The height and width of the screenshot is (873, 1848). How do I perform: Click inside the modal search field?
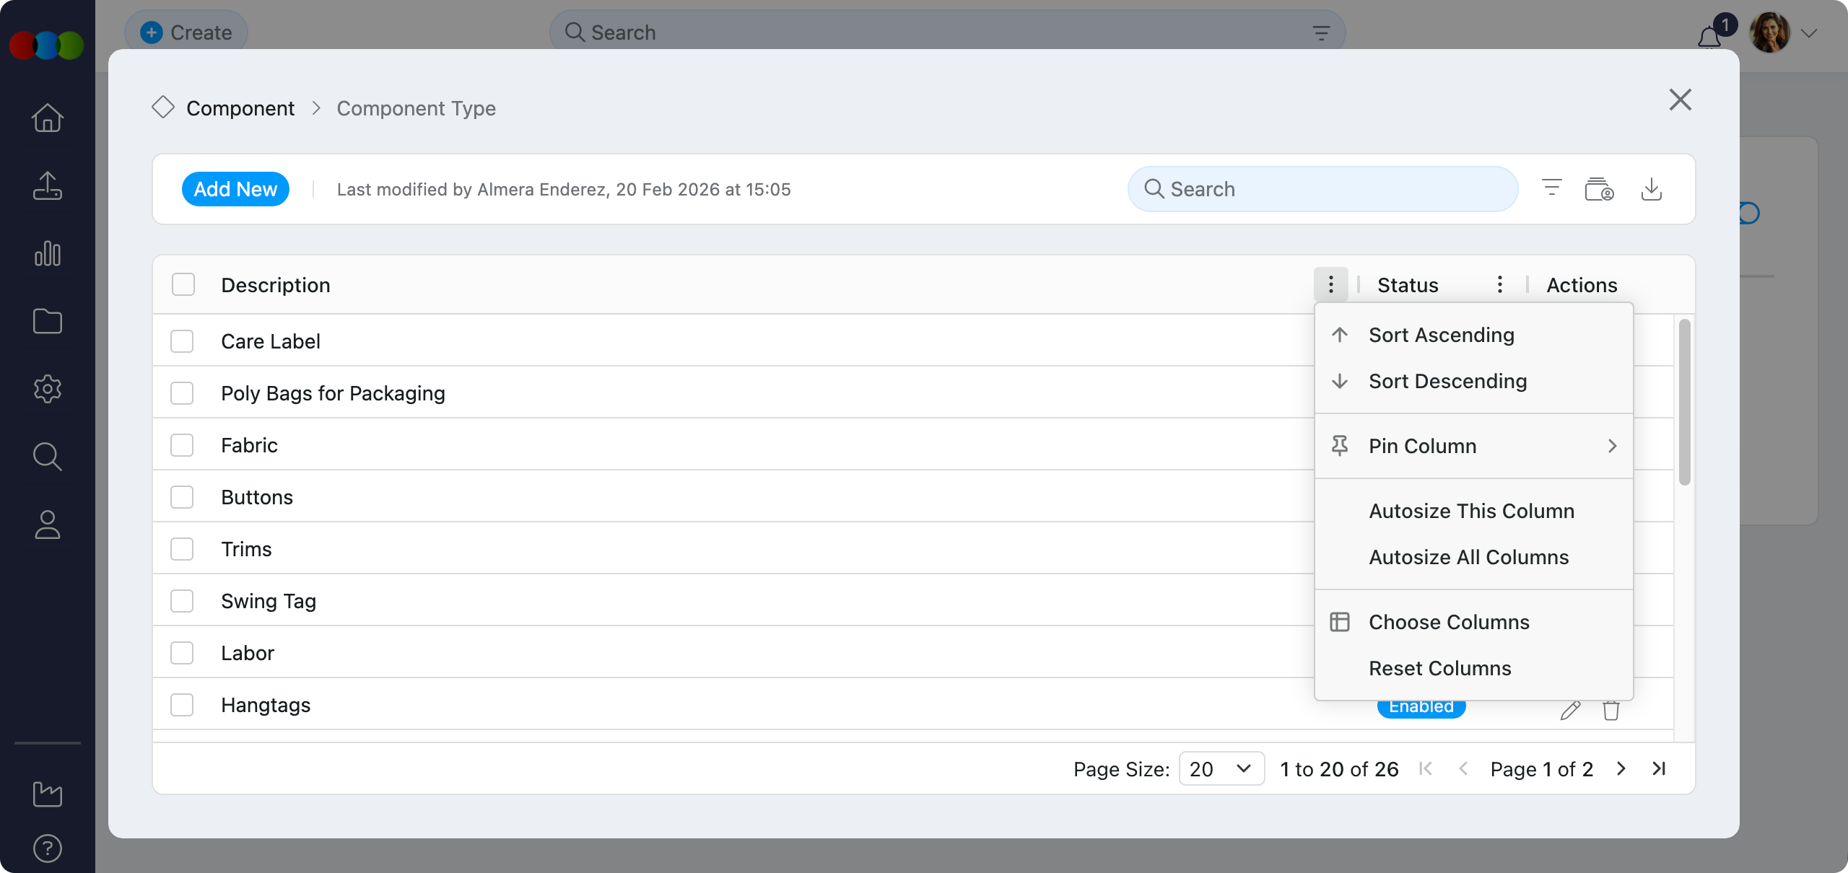point(1321,188)
